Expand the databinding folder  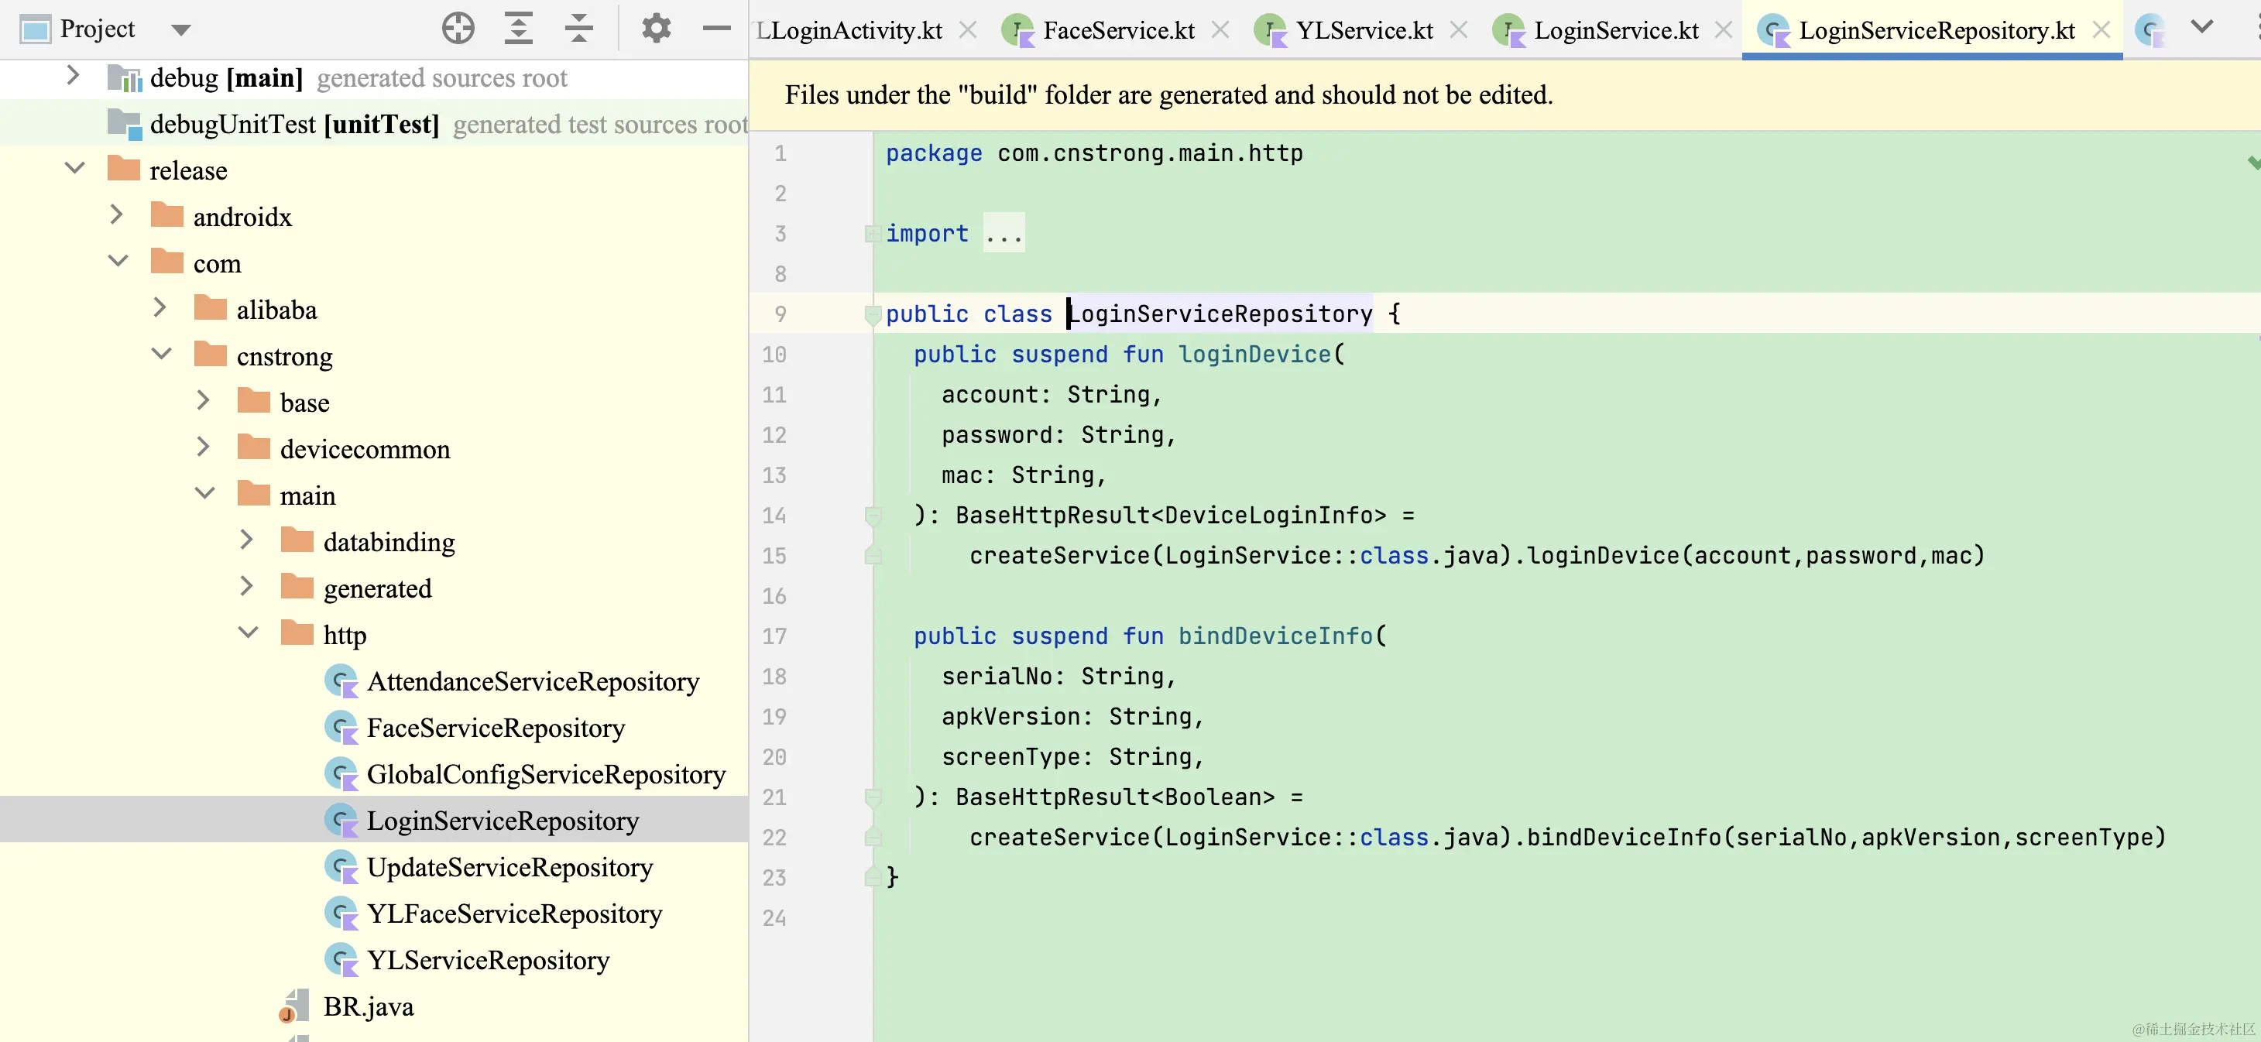pyautogui.click(x=247, y=541)
